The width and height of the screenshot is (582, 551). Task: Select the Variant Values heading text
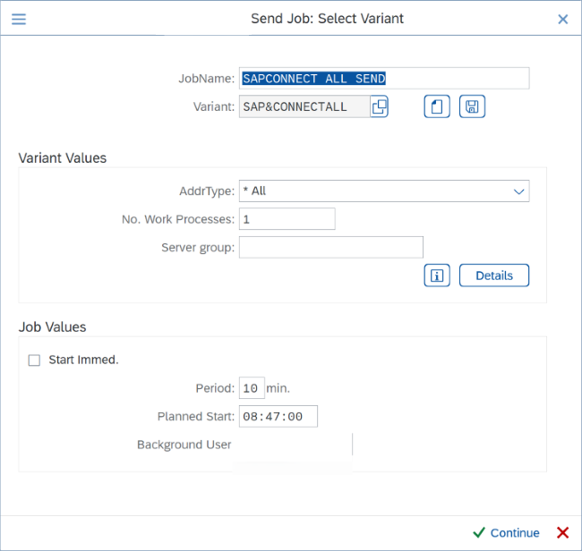[x=63, y=158]
